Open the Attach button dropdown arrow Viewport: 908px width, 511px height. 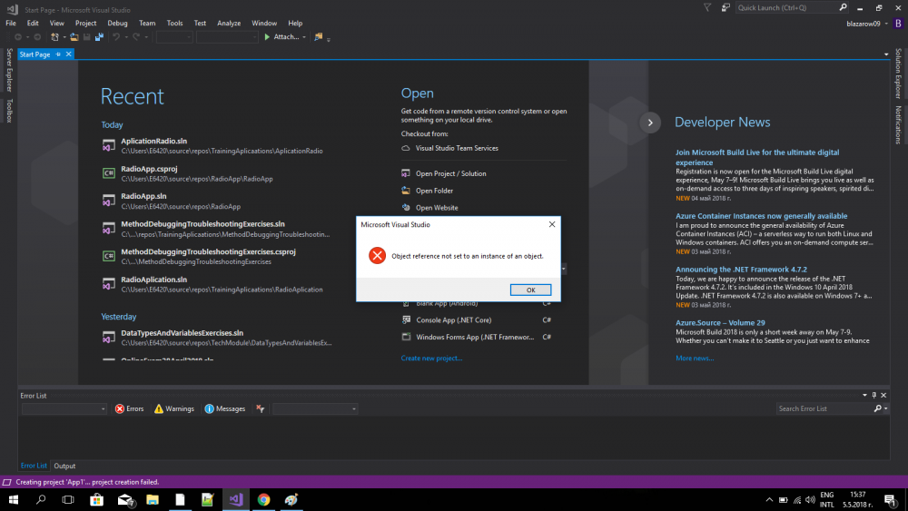click(304, 37)
